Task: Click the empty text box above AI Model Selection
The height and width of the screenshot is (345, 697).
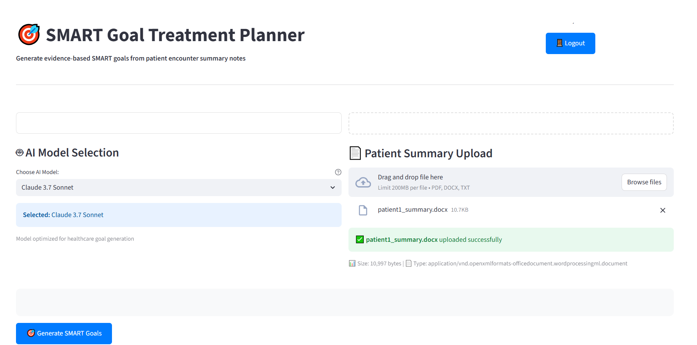Action: coord(179,123)
